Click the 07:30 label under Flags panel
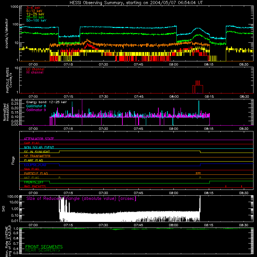This screenshot has height=257, width=257. 103,193
